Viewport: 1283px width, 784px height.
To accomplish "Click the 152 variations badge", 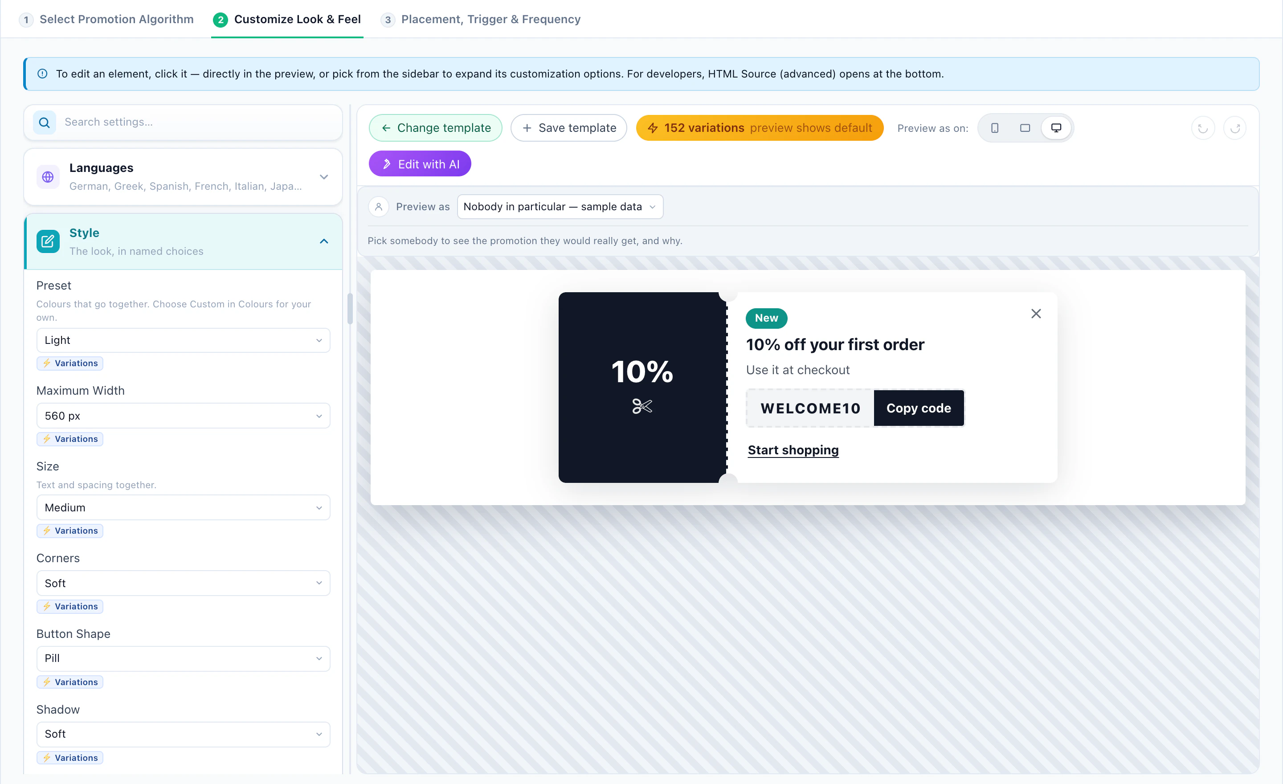I will pos(760,128).
